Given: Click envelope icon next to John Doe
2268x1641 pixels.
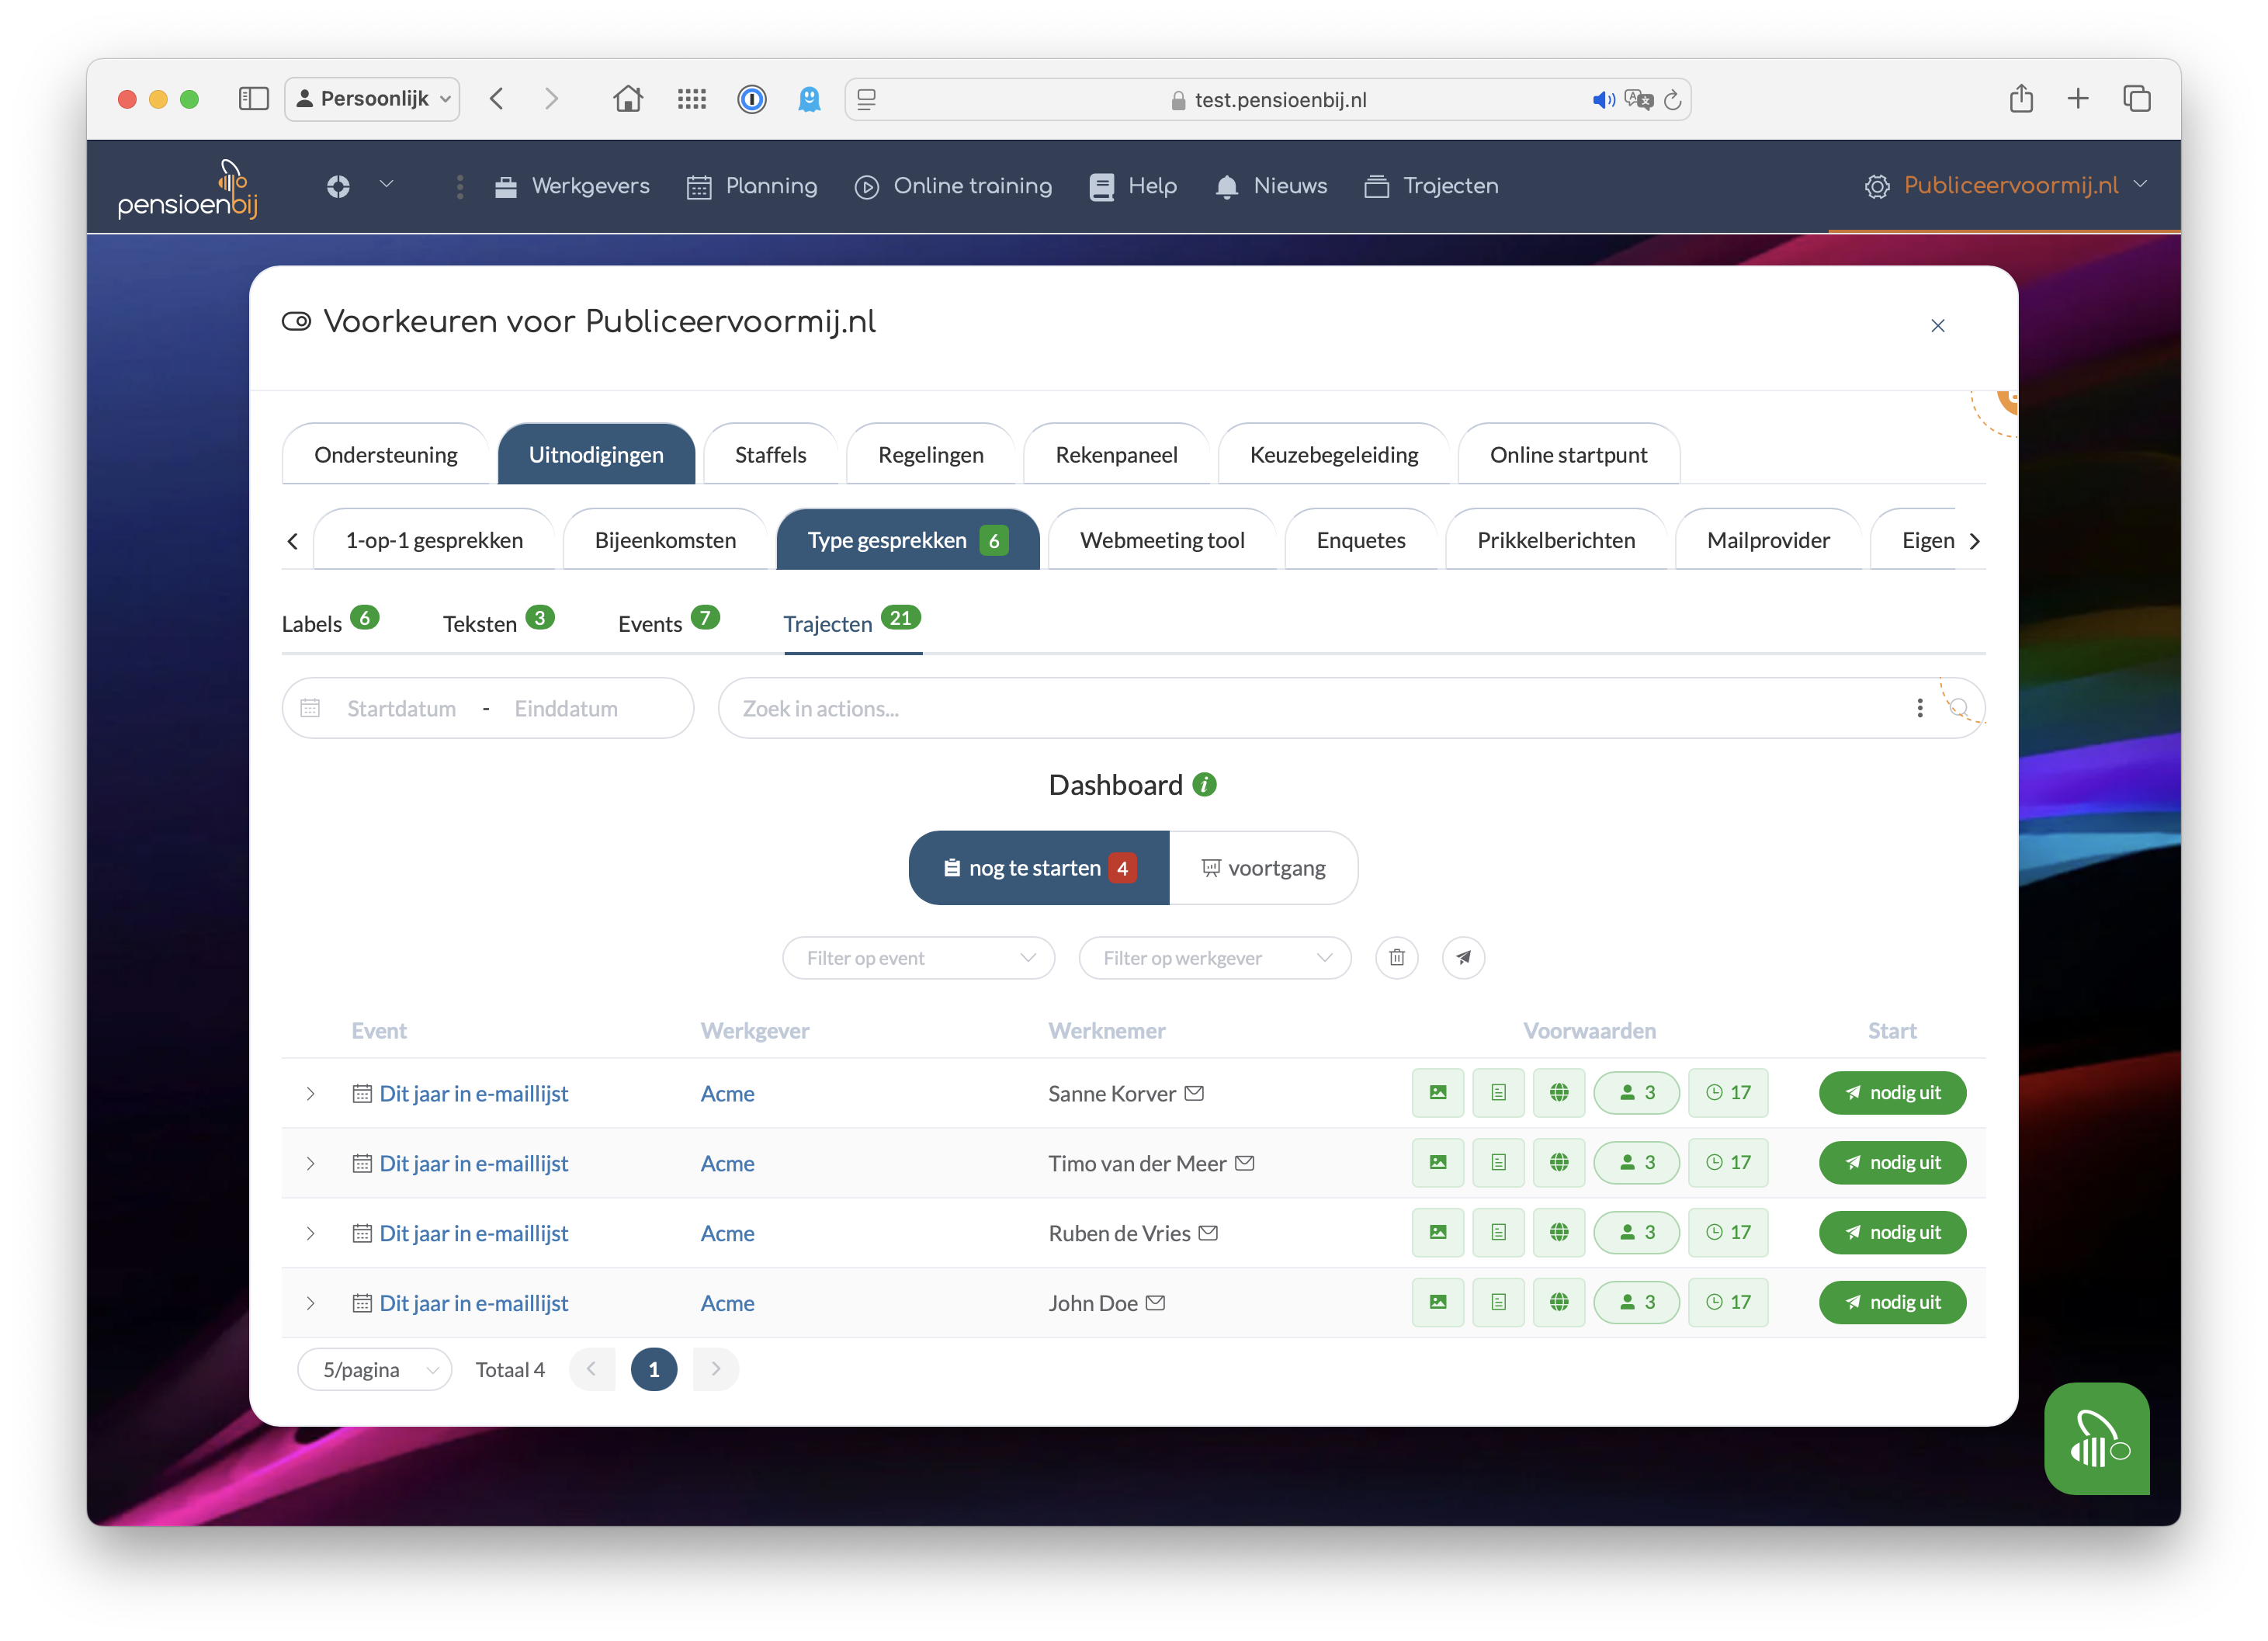Looking at the screenshot, I should 1156,1302.
